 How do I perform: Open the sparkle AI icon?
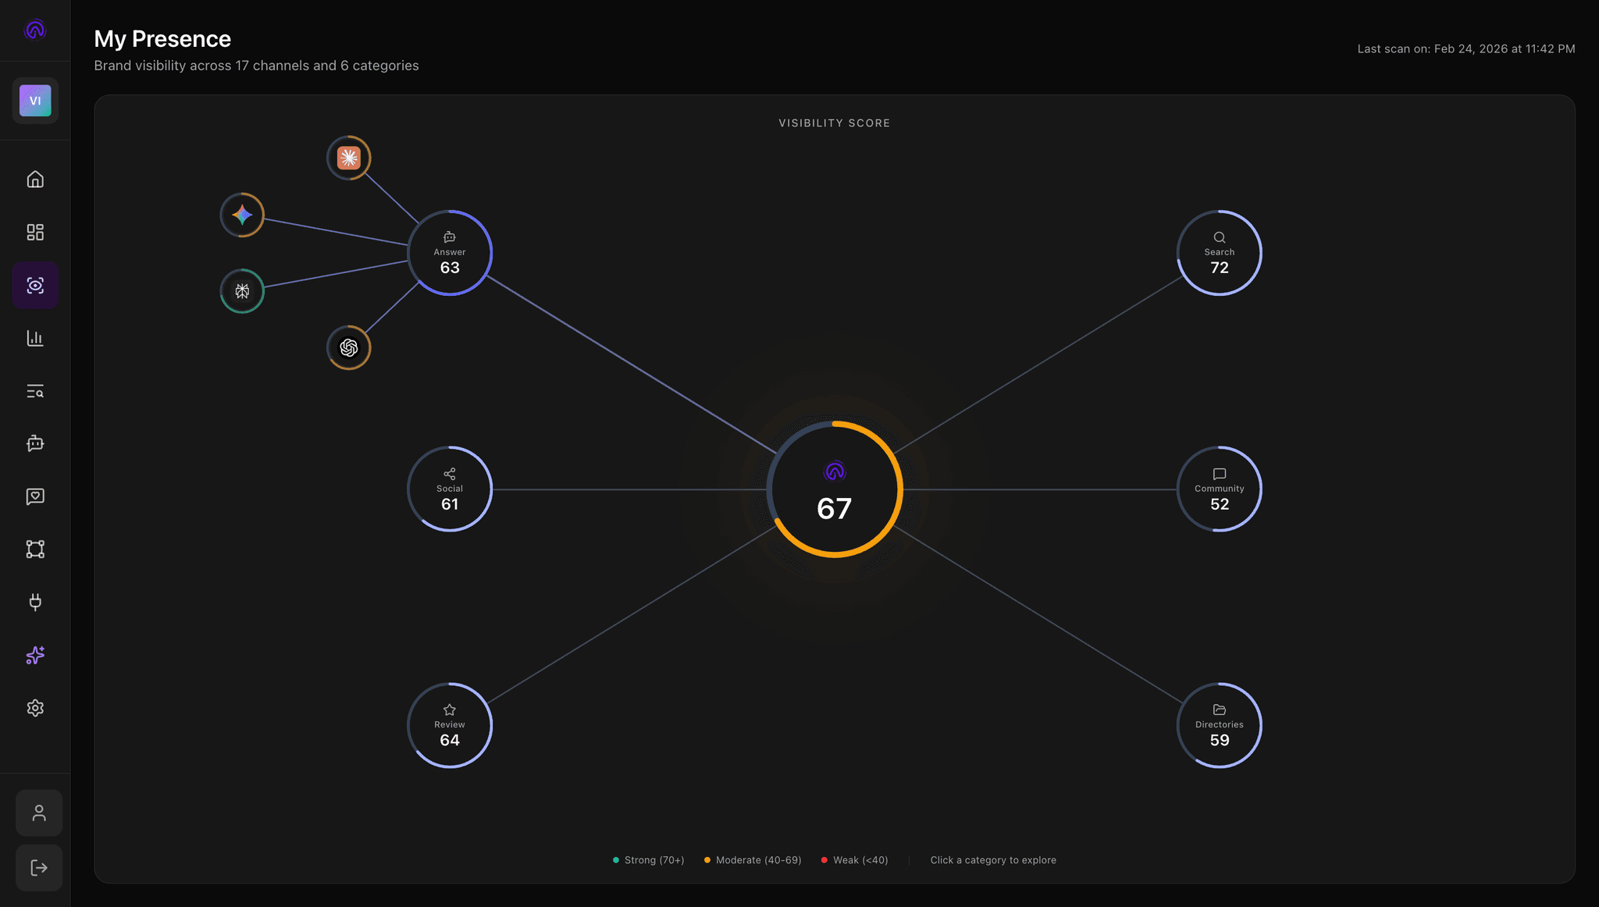[35, 655]
